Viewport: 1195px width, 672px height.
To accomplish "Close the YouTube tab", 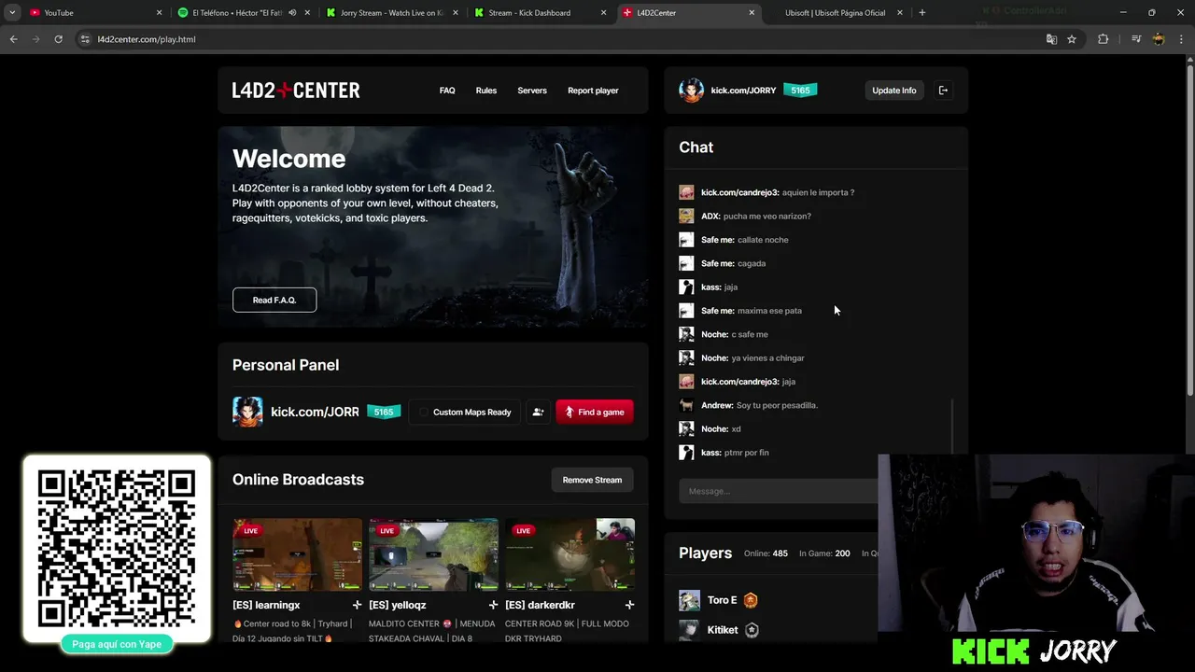I will (159, 13).
